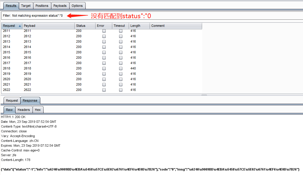
Task: Click the 'Content-Length: 178' header line
Action: tap(16, 160)
